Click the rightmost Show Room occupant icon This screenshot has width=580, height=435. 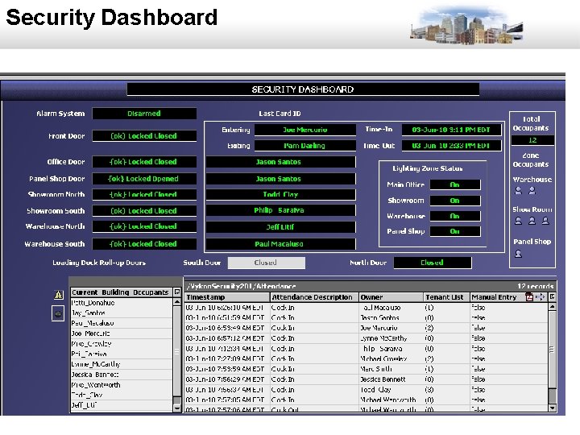pos(545,221)
